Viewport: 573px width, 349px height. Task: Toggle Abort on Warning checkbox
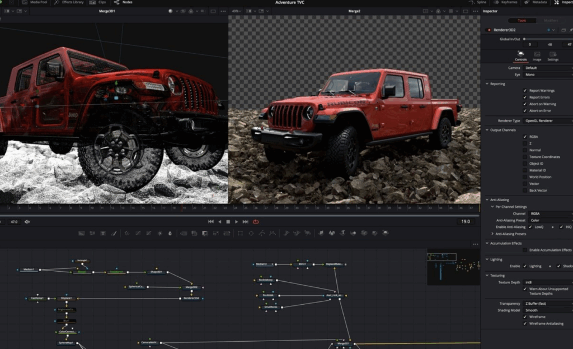525,104
